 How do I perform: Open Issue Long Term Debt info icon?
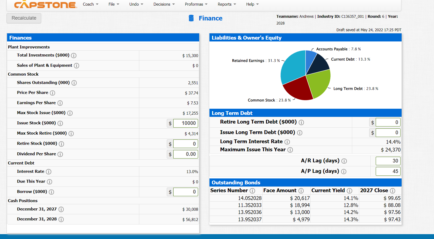tap(300, 133)
